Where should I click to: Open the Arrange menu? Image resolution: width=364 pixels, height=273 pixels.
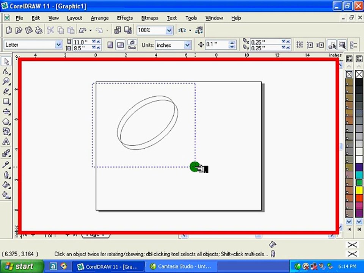pos(100,18)
